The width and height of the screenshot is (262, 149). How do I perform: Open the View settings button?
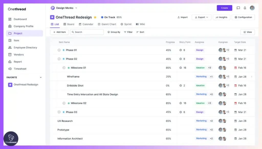tap(248, 32)
